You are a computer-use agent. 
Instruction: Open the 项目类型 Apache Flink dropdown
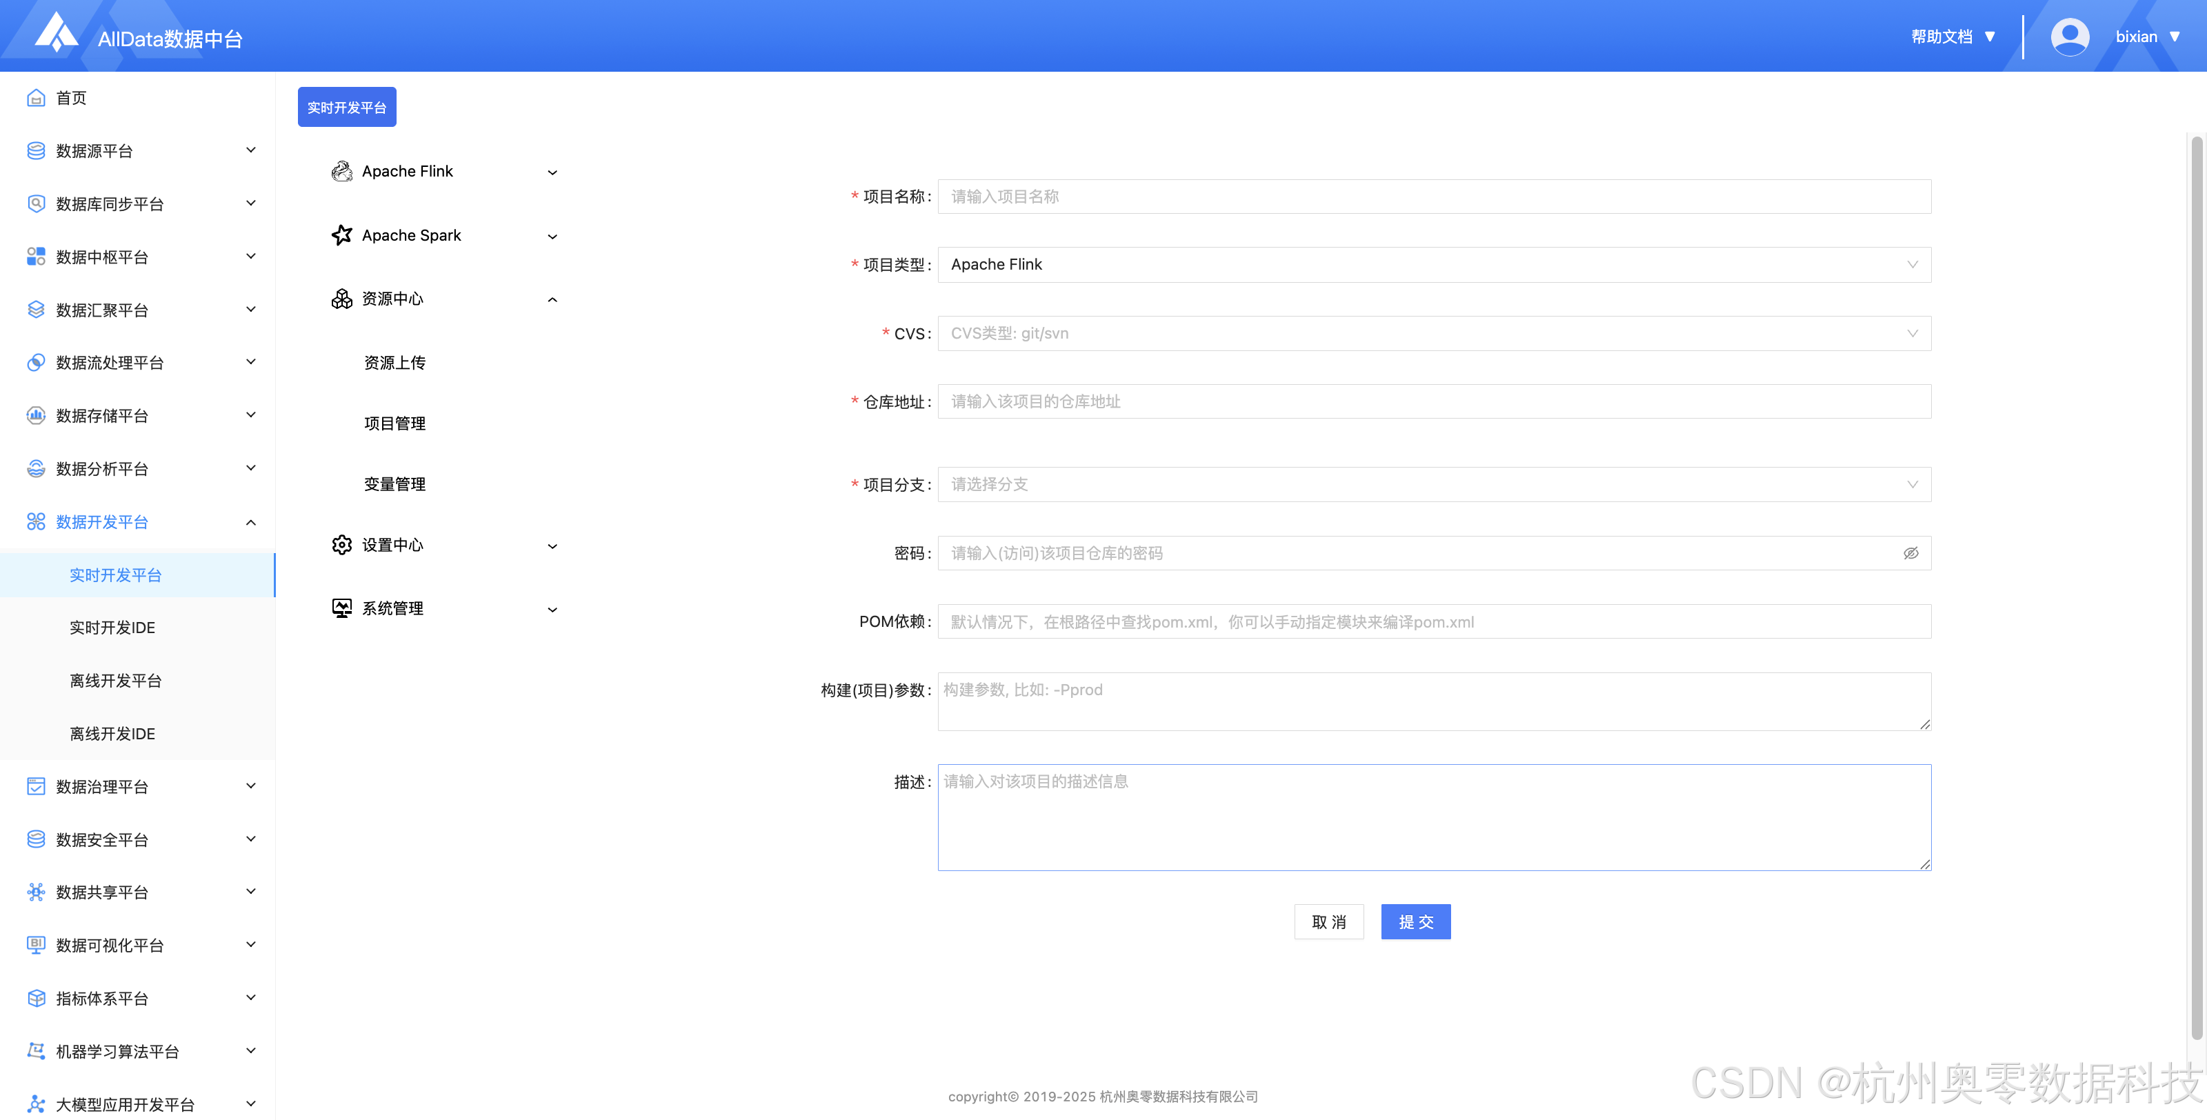pyautogui.click(x=1433, y=265)
